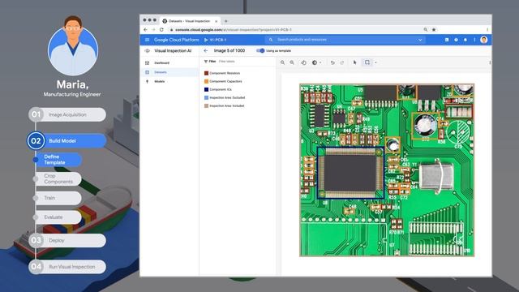Viewport: 519px width, 292px height.
Task: Click the Google Cloud Platform logo text
Action: coord(177,40)
